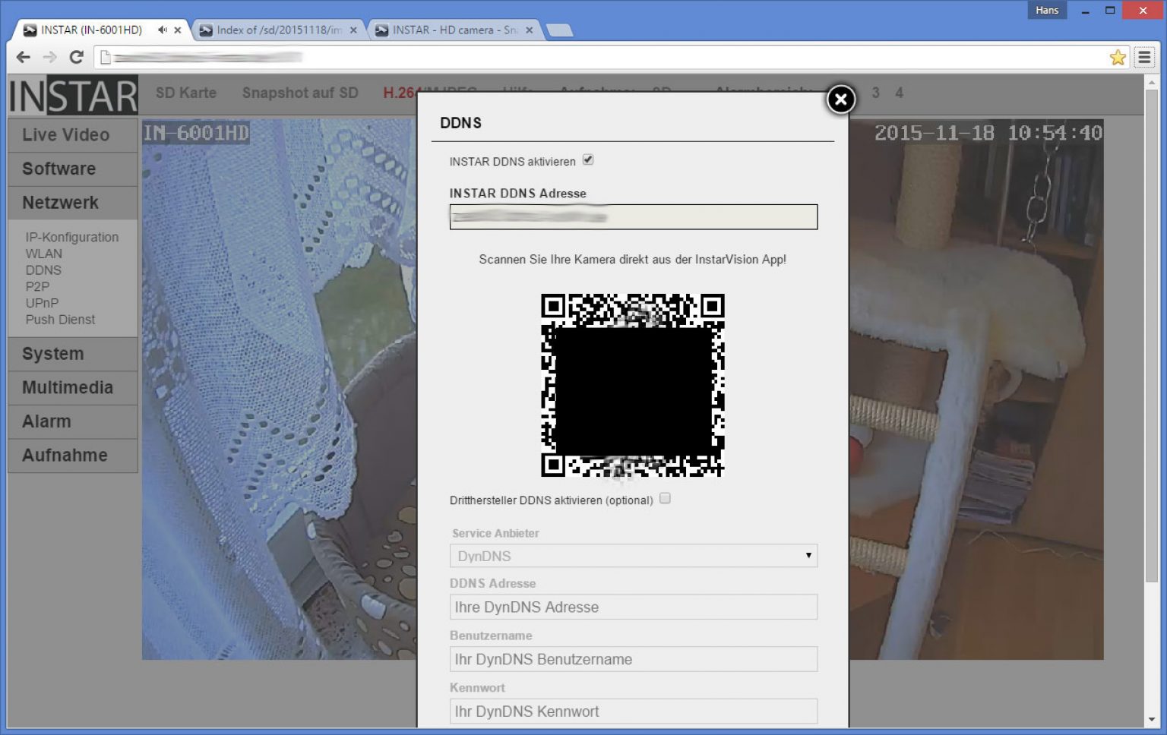Click the INSTAR DDNS Adresse field
The image size is (1167, 735).
[x=633, y=216]
